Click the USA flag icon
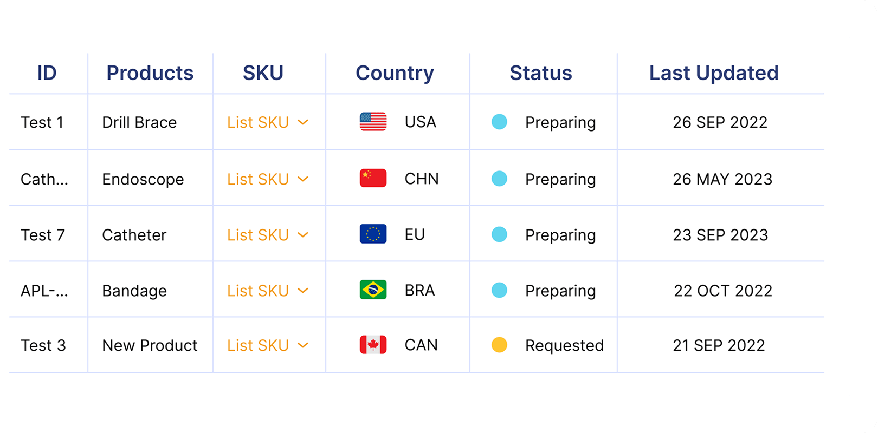Viewport: 878px width, 433px height. coord(373,122)
